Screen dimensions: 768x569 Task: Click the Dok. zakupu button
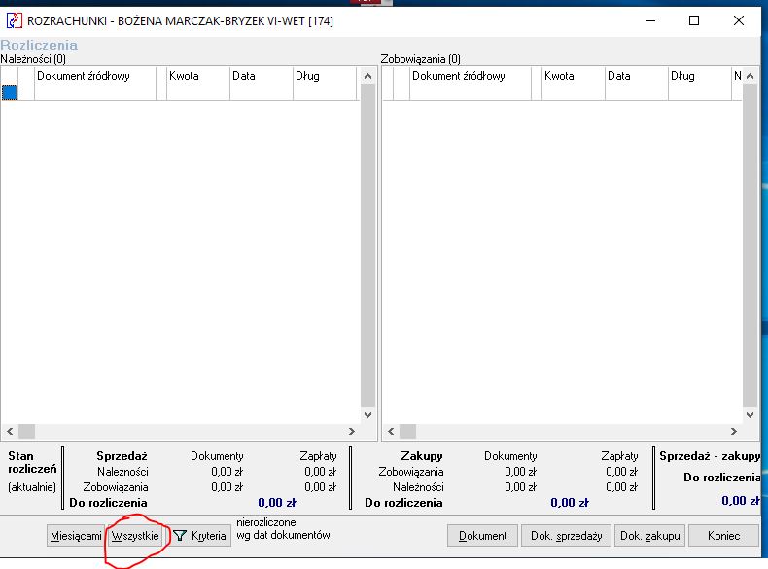pos(651,536)
